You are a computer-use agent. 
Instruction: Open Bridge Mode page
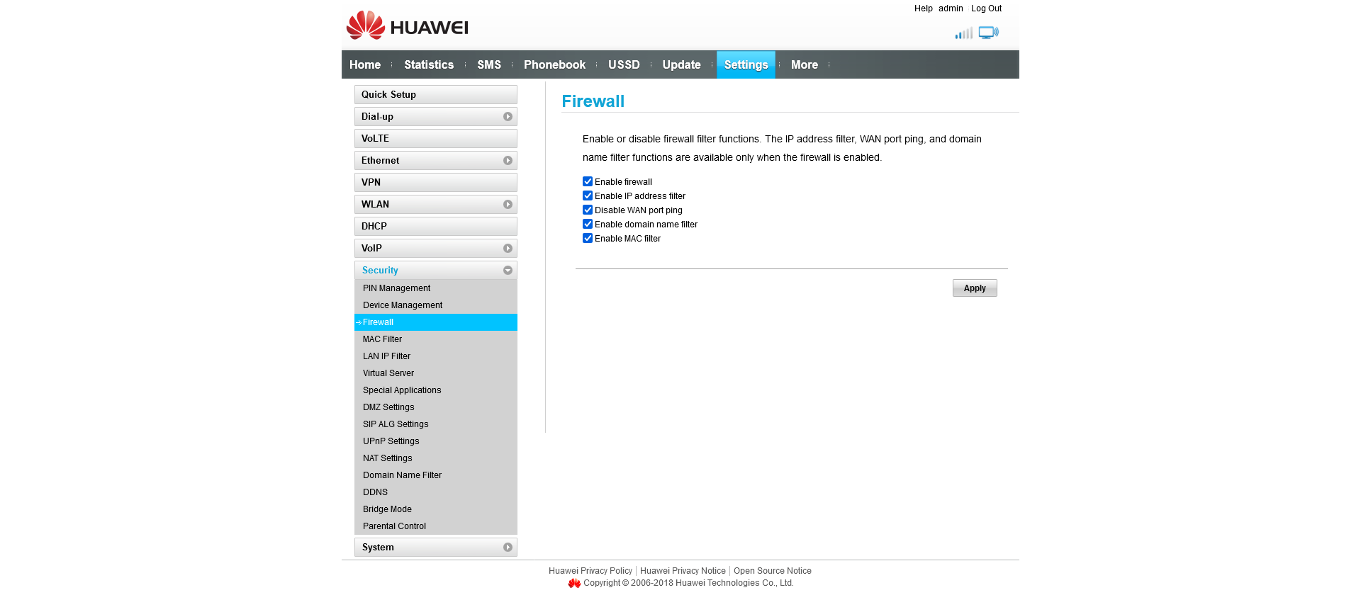click(x=436, y=509)
